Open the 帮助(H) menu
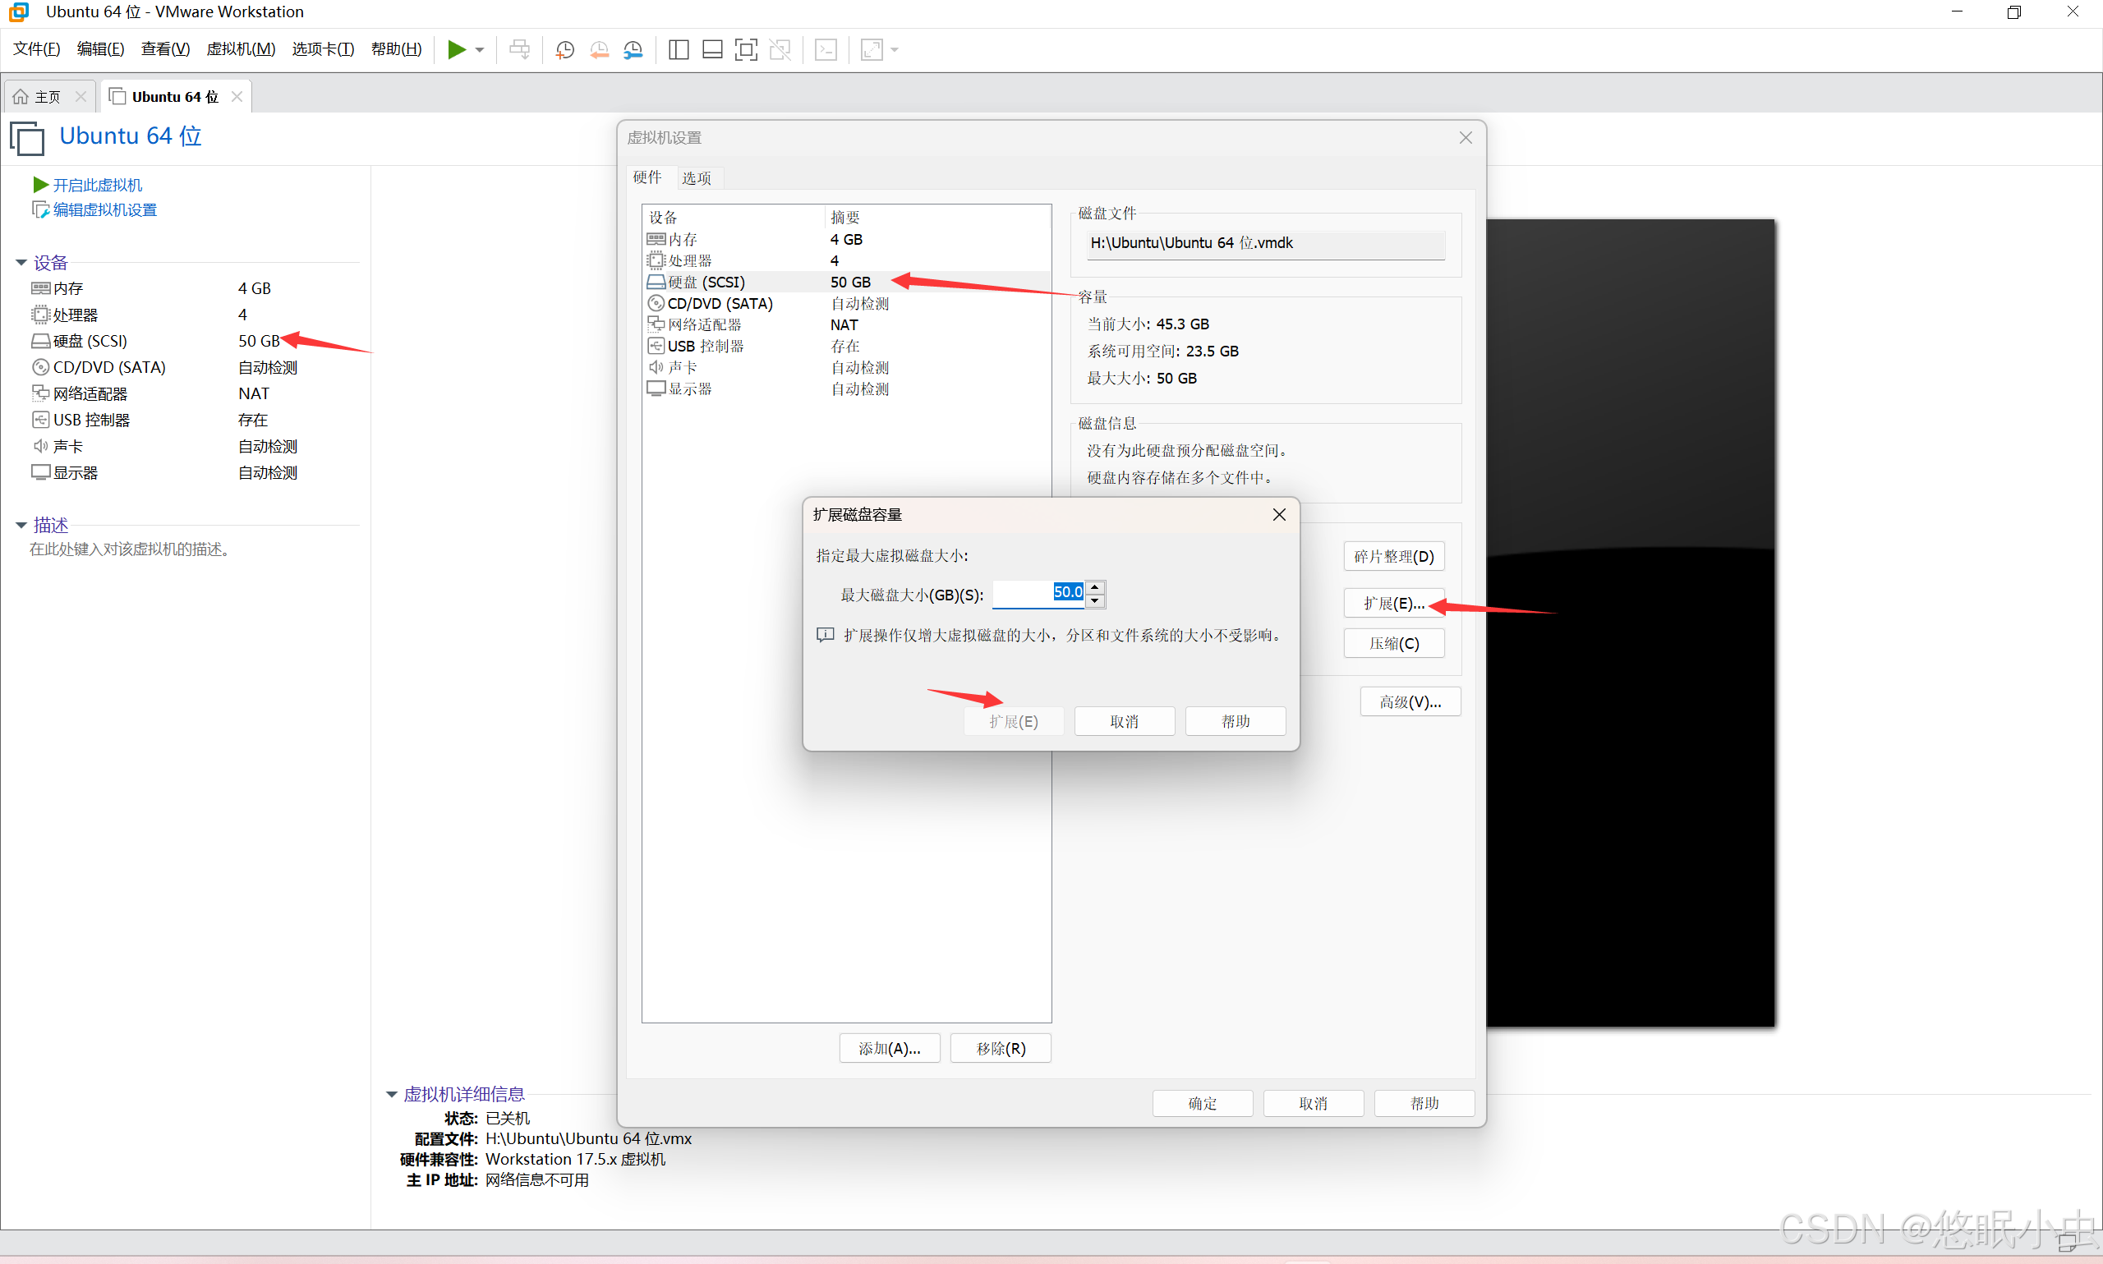The image size is (2103, 1264). (x=396, y=49)
